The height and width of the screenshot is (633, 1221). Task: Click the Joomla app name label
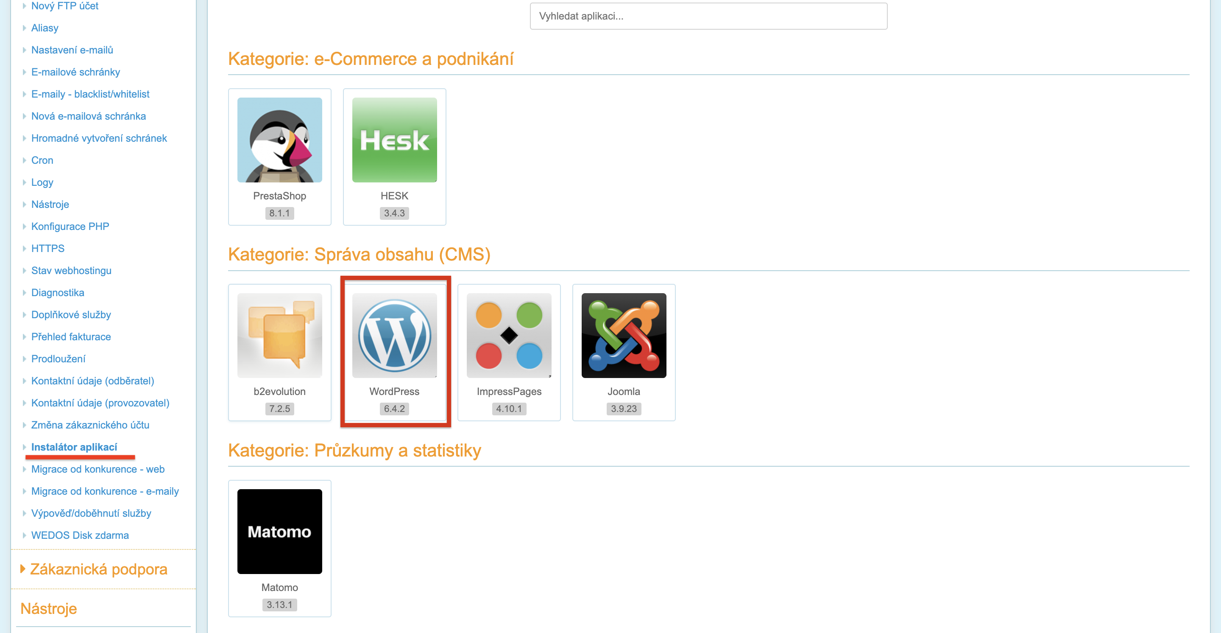pos(624,392)
